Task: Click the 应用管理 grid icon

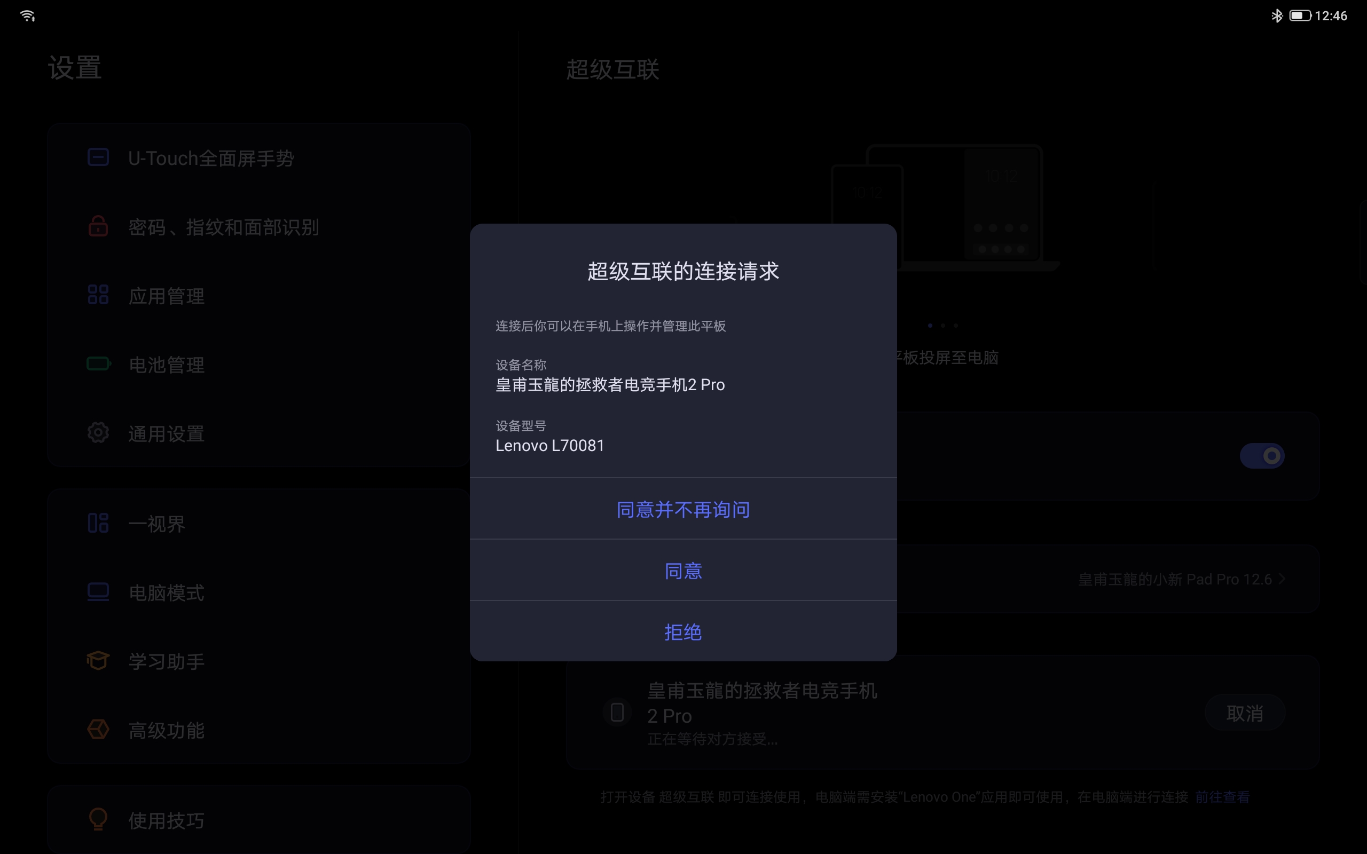Action: click(x=98, y=295)
